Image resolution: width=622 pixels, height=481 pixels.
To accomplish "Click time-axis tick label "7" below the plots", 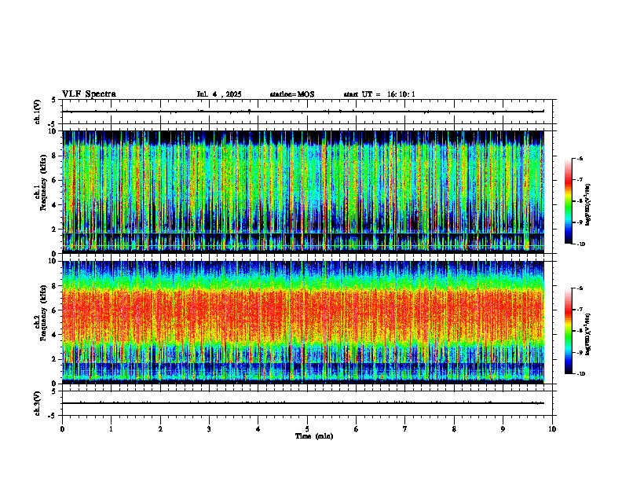I will (405, 429).
